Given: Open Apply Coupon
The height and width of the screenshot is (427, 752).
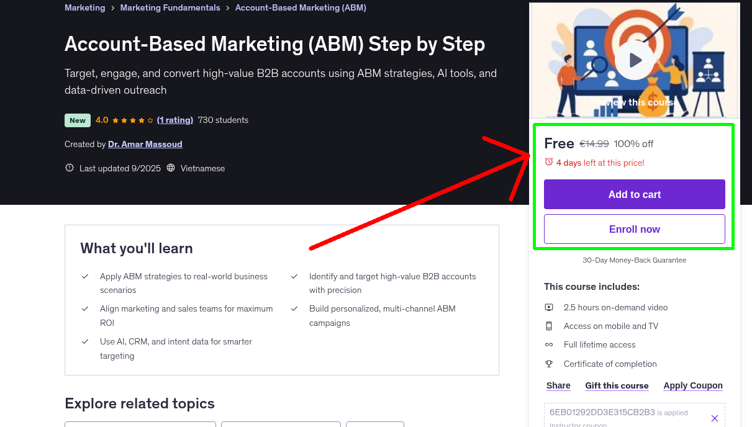Looking at the screenshot, I should coord(692,385).
